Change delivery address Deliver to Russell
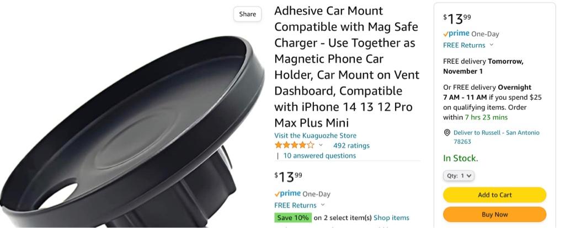The image size is (565, 228). [497, 137]
